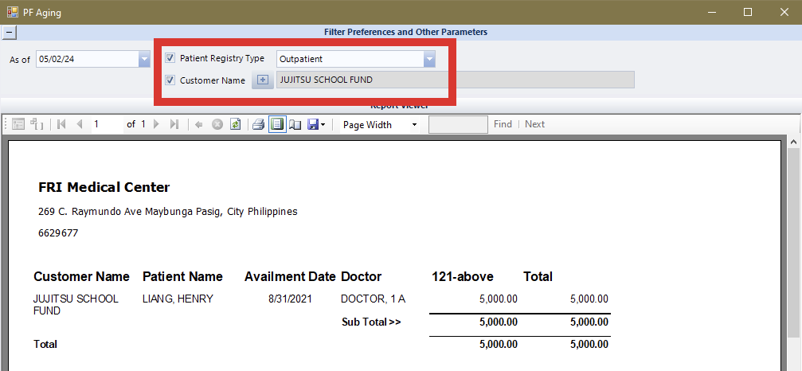Collapse the Filter Preferences panel
The width and height of the screenshot is (802, 371).
[x=9, y=33]
